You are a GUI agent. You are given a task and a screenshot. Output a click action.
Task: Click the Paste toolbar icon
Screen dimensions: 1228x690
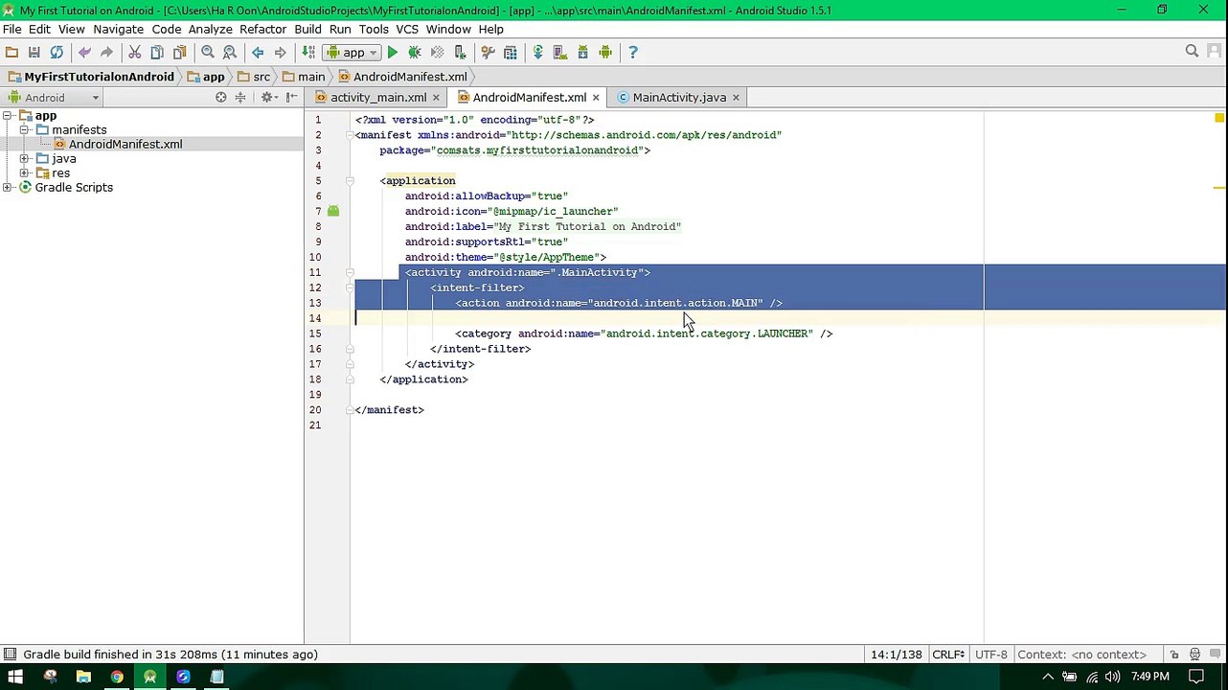pyautogui.click(x=179, y=53)
